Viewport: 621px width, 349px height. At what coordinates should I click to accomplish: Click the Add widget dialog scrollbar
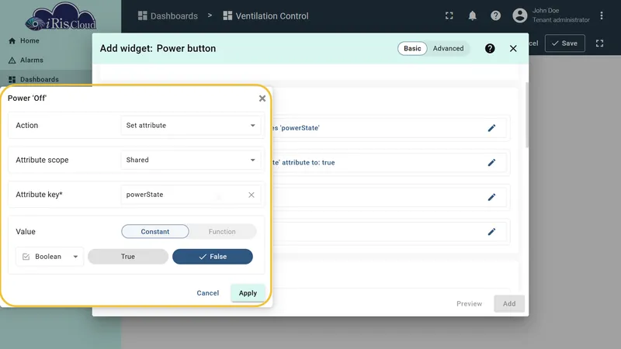coord(526,115)
